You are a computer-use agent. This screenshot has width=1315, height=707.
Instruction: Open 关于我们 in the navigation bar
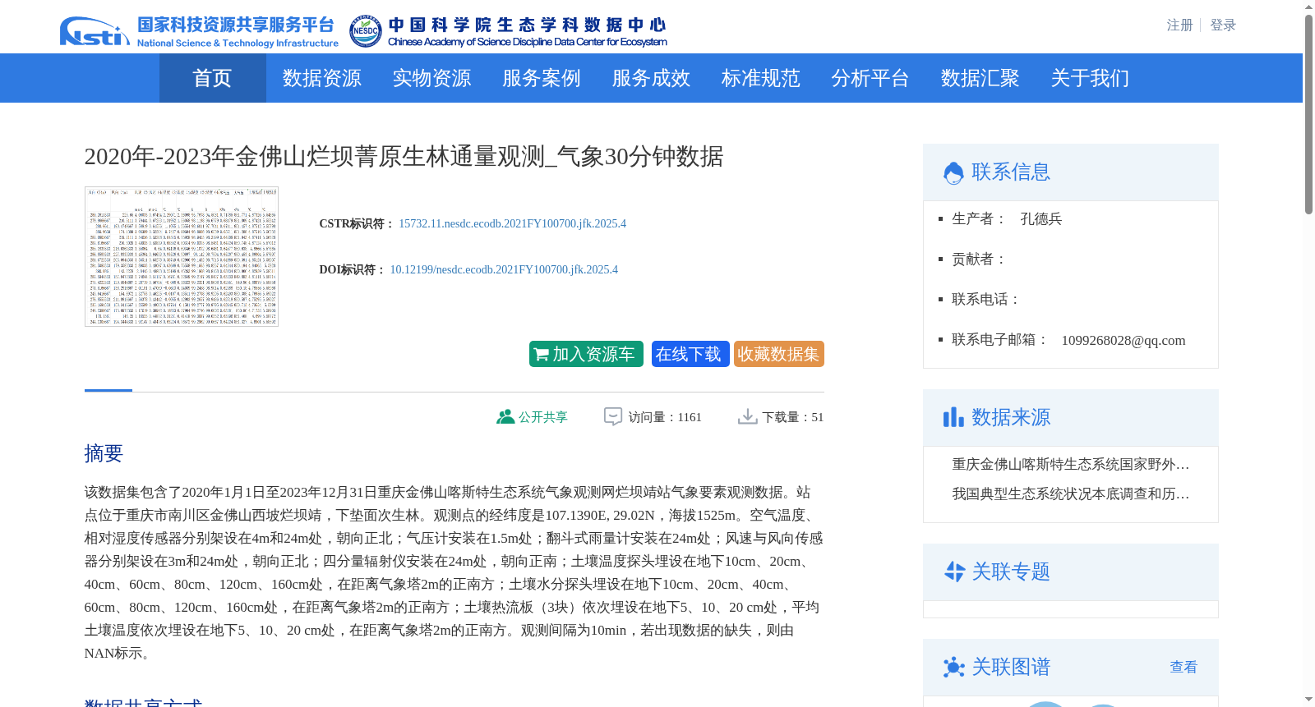pos(1090,78)
